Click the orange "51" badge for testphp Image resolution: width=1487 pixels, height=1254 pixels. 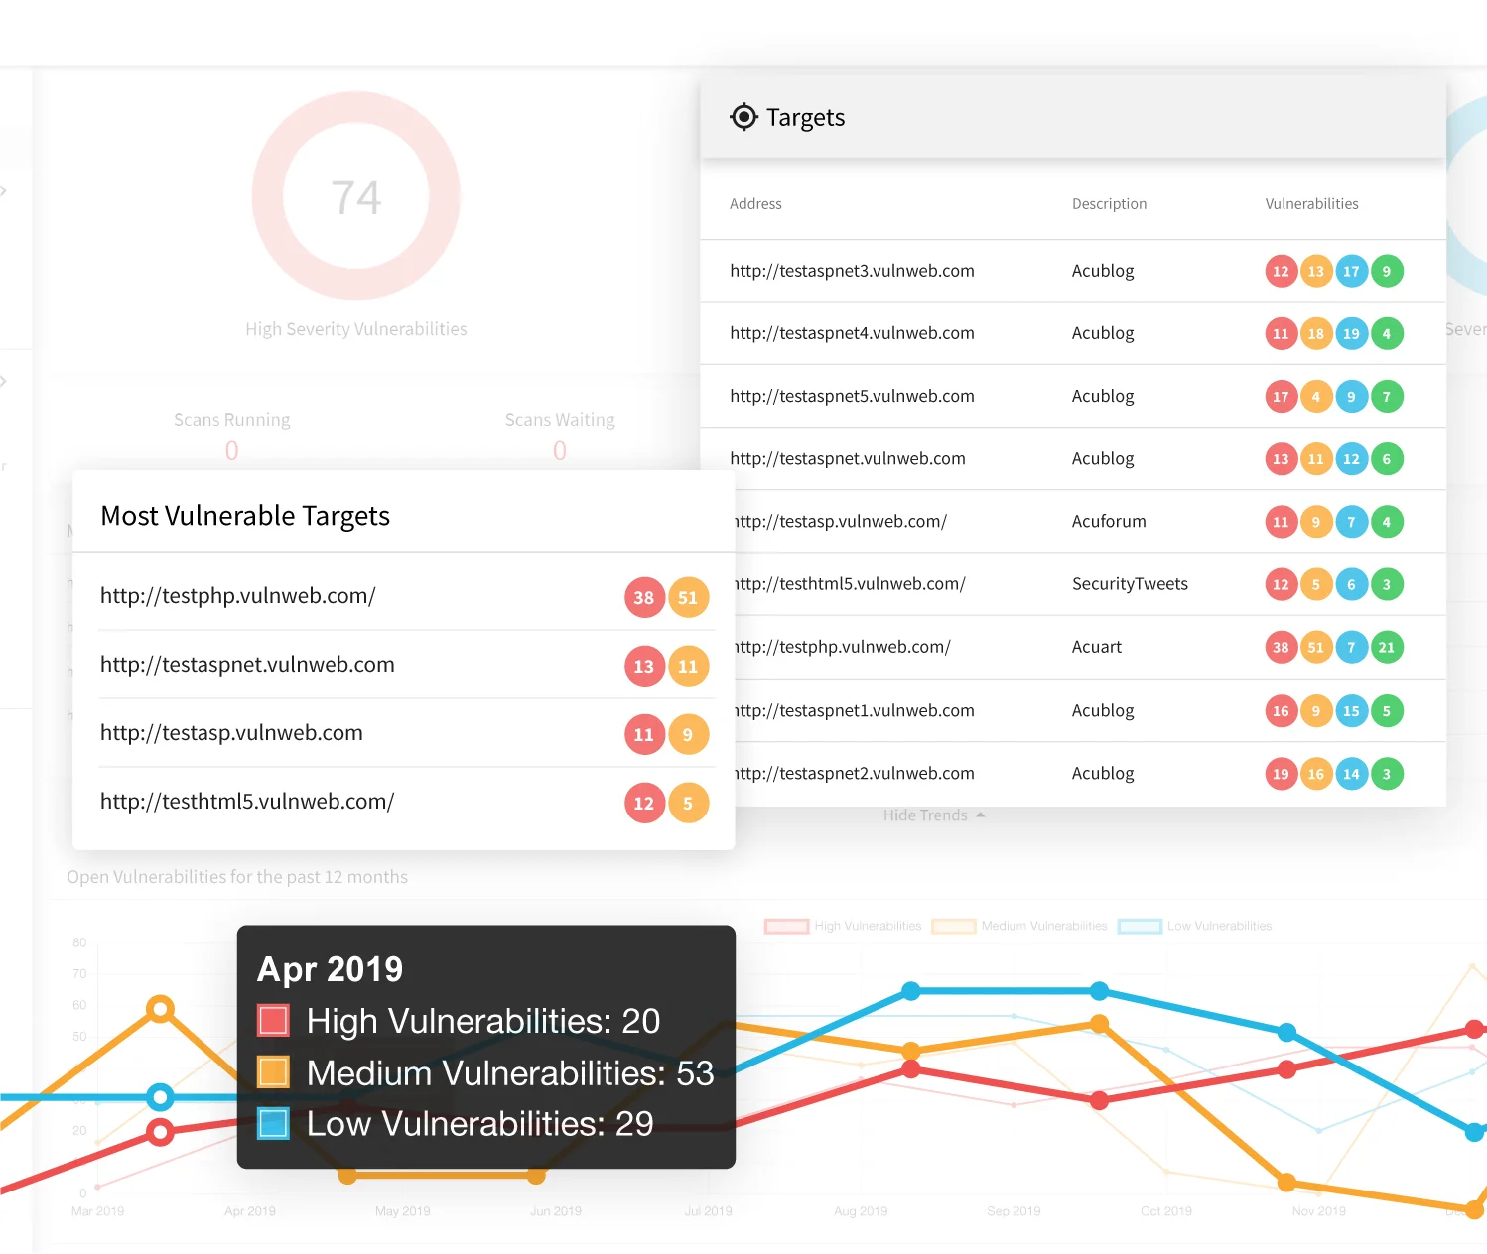click(689, 597)
